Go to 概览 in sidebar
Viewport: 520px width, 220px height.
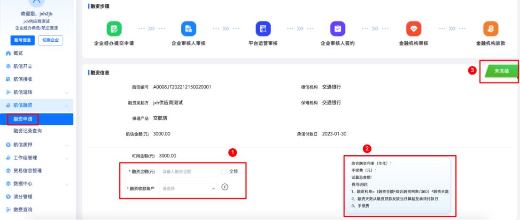coord(18,53)
